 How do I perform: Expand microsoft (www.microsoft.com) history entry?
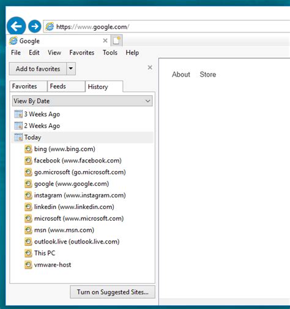coord(79,218)
